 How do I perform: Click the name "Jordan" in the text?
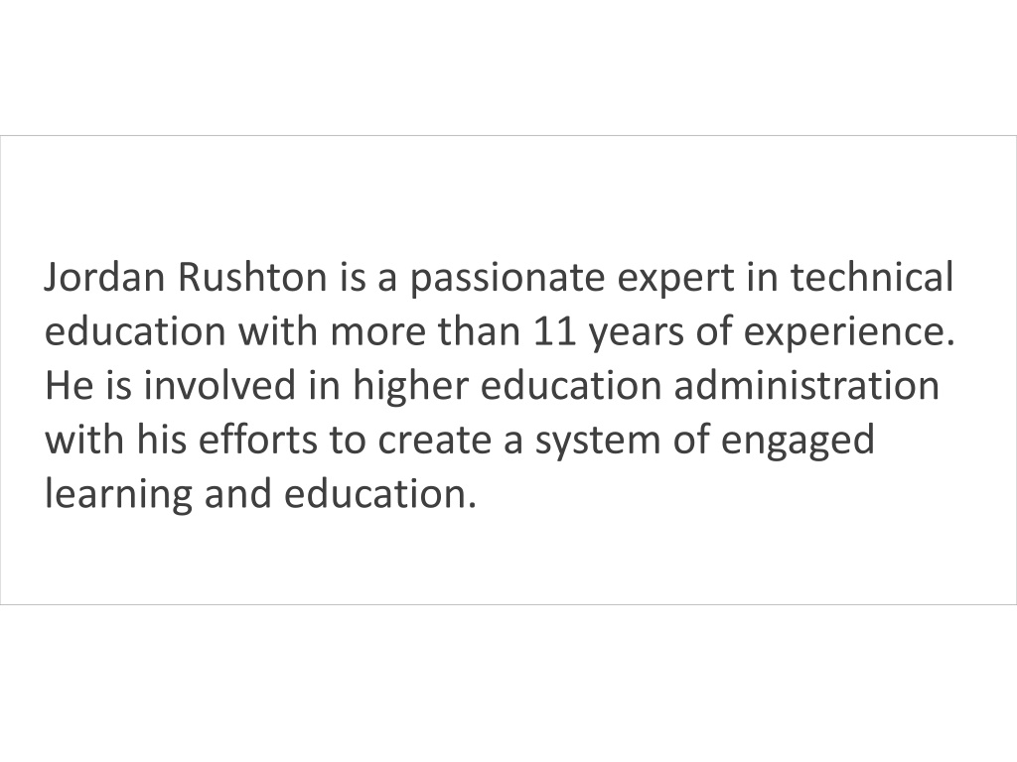[104, 277]
